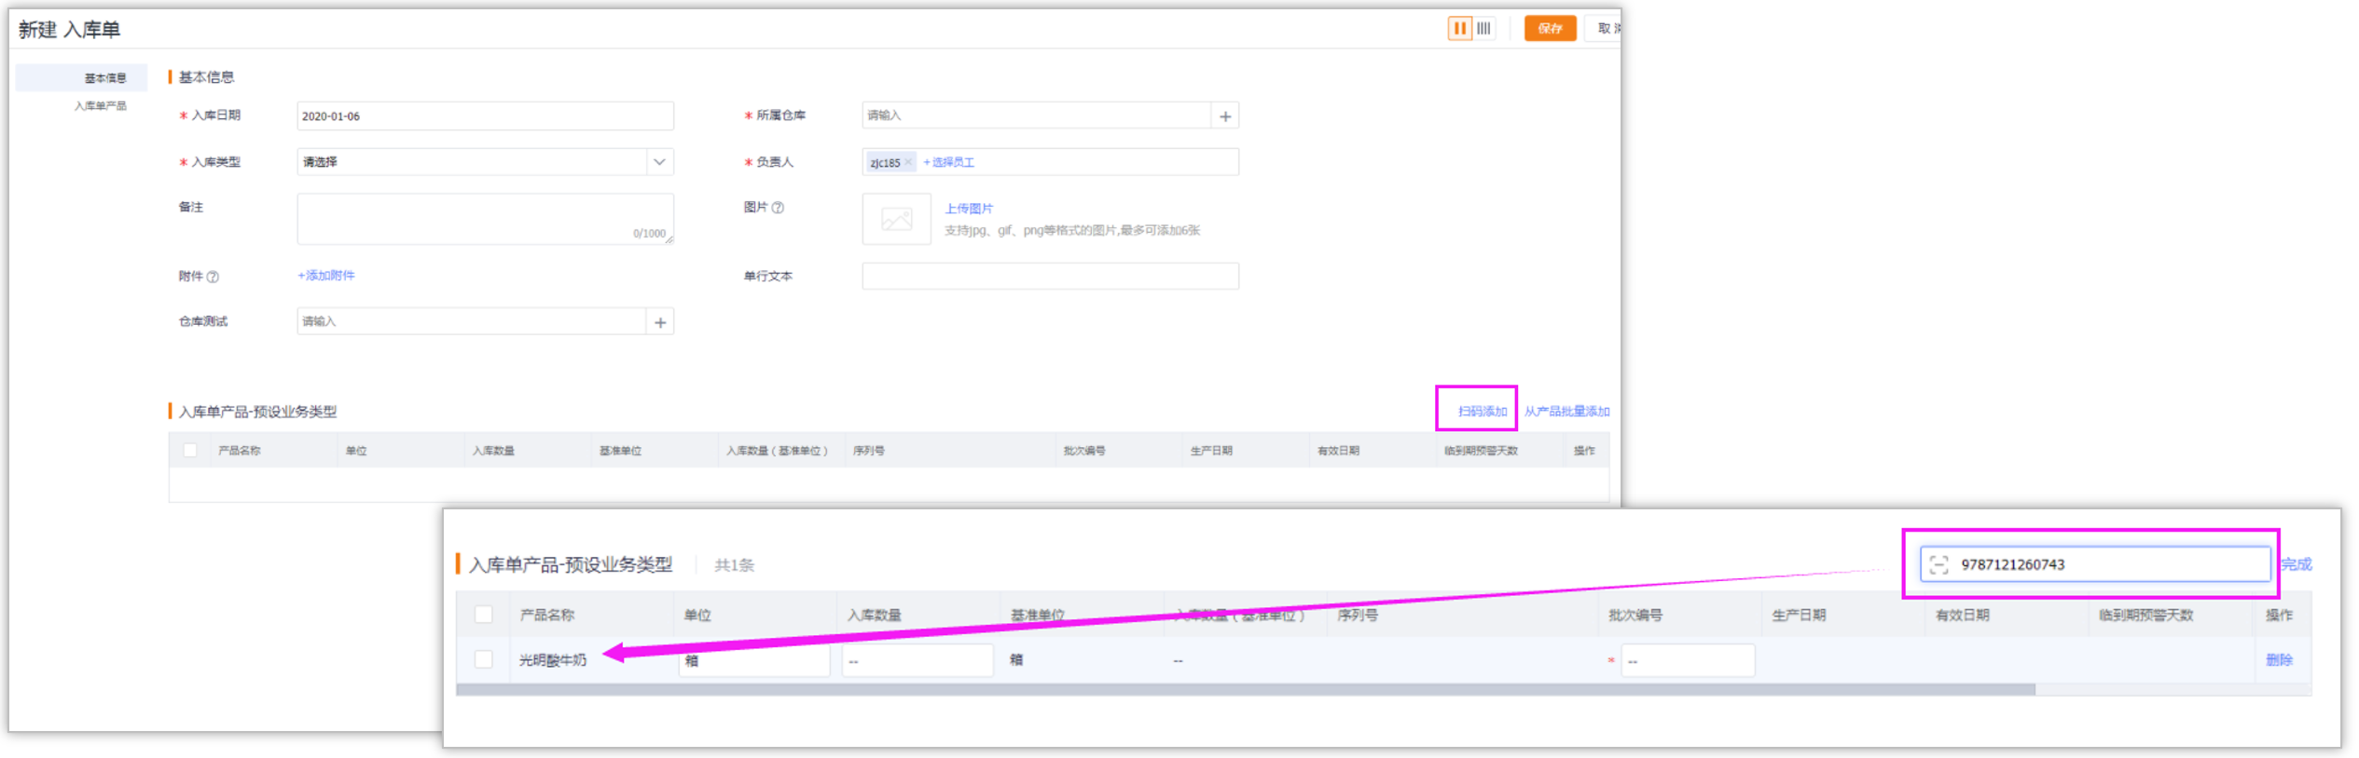Click image placeholder thumbnail to upload
The width and height of the screenshot is (2359, 758).
tap(896, 220)
